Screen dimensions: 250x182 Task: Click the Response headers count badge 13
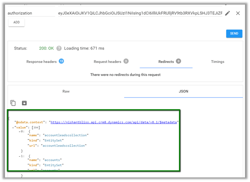click(61, 61)
